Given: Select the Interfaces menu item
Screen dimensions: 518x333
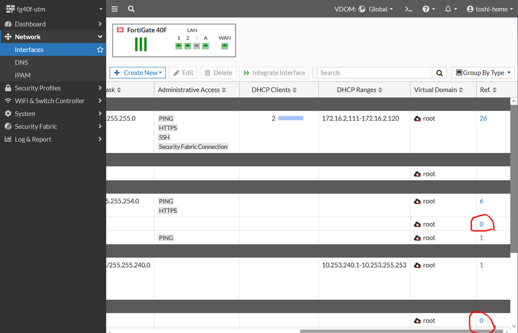Looking at the screenshot, I should pyautogui.click(x=53, y=50).
